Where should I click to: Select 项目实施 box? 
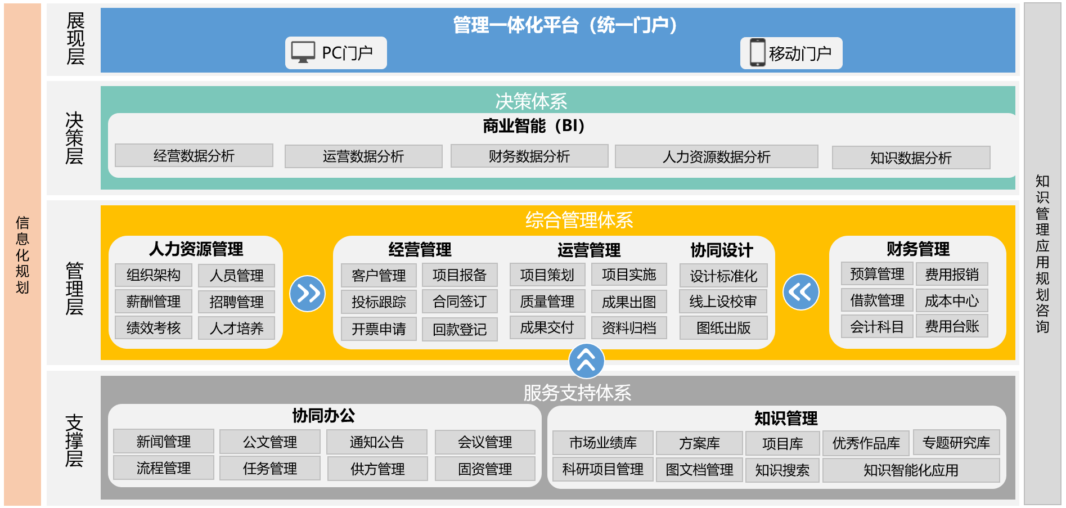(x=629, y=275)
